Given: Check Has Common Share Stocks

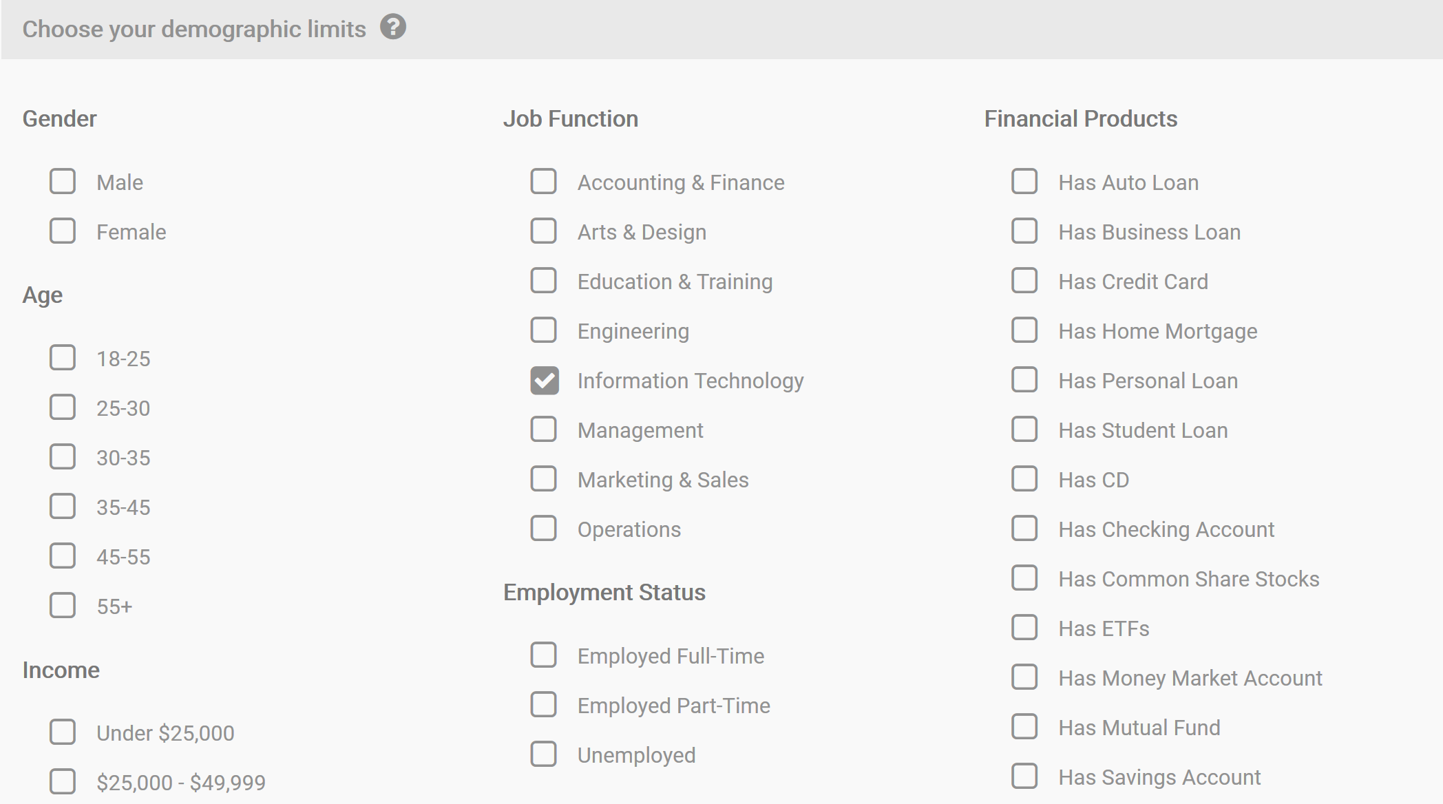Looking at the screenshot, I should click(x=1024, y=578).
